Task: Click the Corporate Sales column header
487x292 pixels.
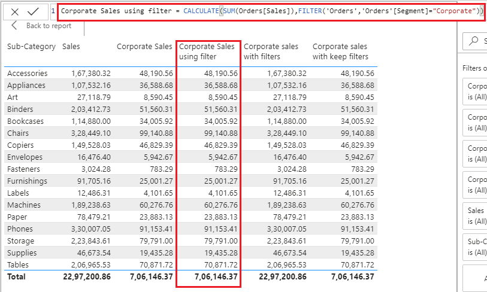Action: tap(144, 46)
